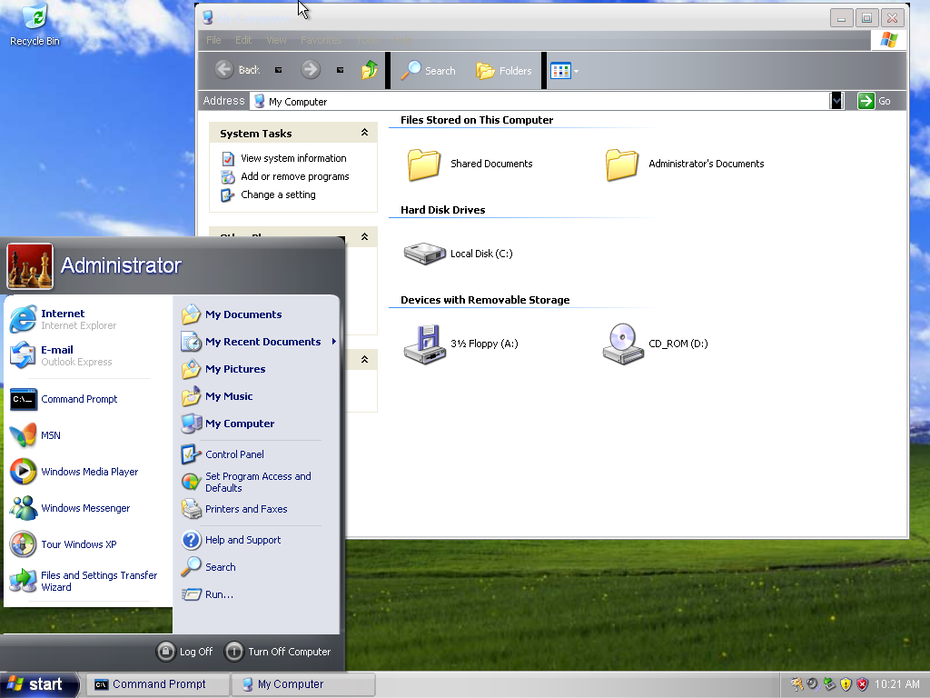Collapse the Details panel chevron
The image size is (930, 698).
pos(365,359)
